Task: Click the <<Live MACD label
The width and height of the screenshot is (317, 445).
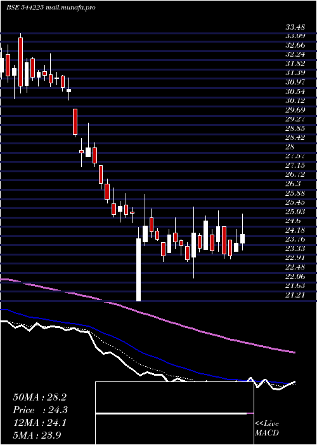Action: [267, 428]
